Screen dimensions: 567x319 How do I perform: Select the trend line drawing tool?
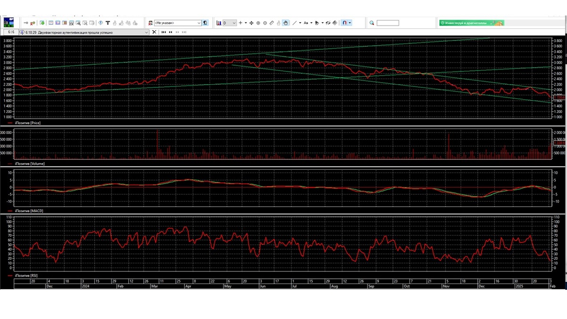tap(294, 23)
